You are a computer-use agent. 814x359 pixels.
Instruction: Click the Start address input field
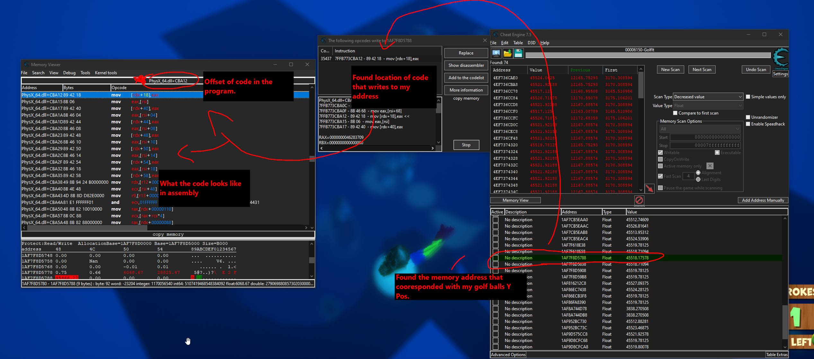tap(705, 137)
